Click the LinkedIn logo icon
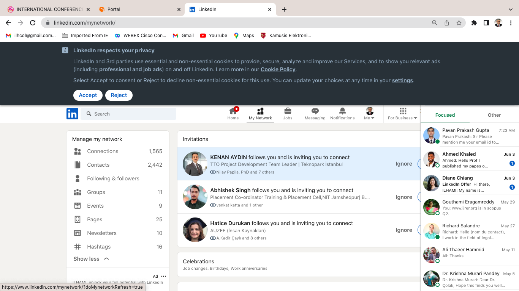 click(72, 114)
